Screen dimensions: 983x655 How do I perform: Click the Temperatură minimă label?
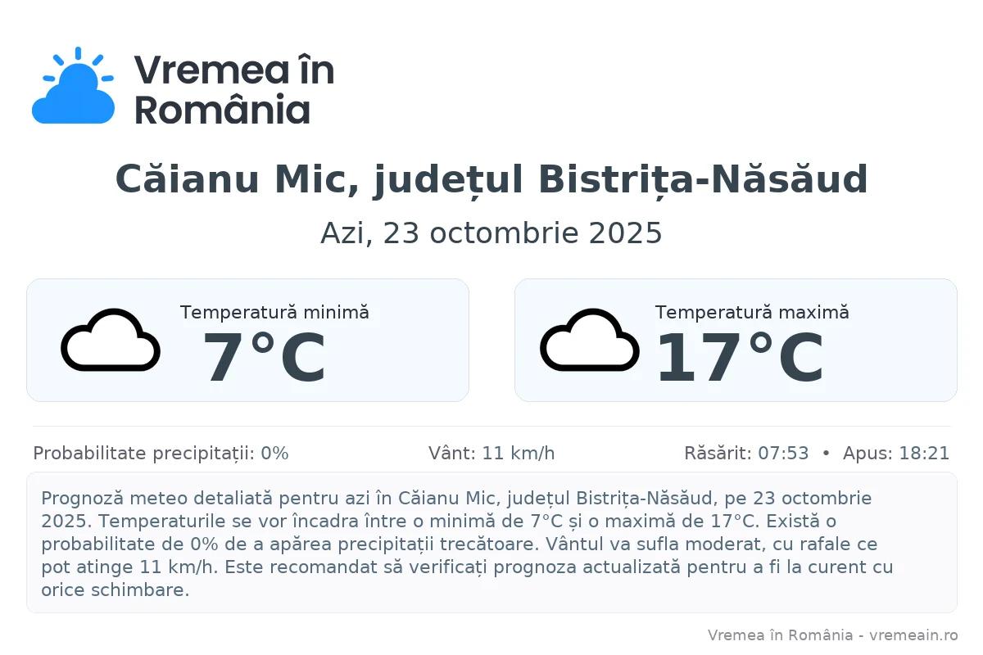274,312
